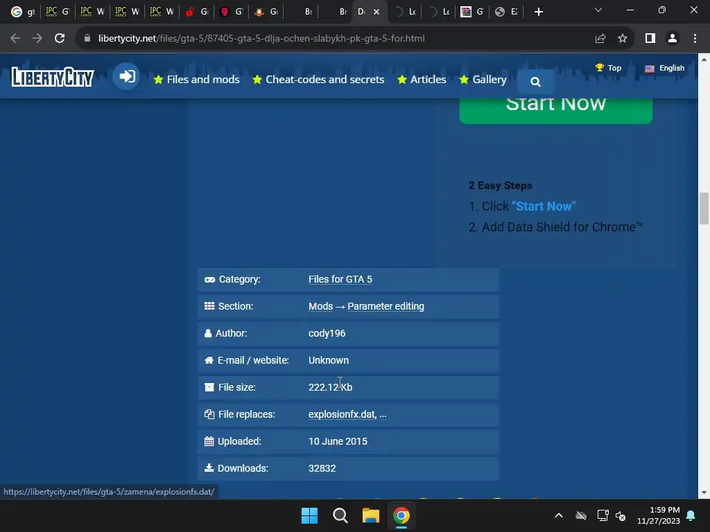Screen dimensions: 710x532
Task: Open the site search magnifier icon
Action: [x=536, y=82]
